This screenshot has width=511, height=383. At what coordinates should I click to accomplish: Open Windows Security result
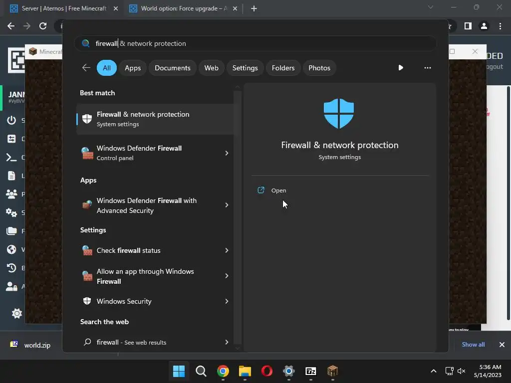(155, 301)
